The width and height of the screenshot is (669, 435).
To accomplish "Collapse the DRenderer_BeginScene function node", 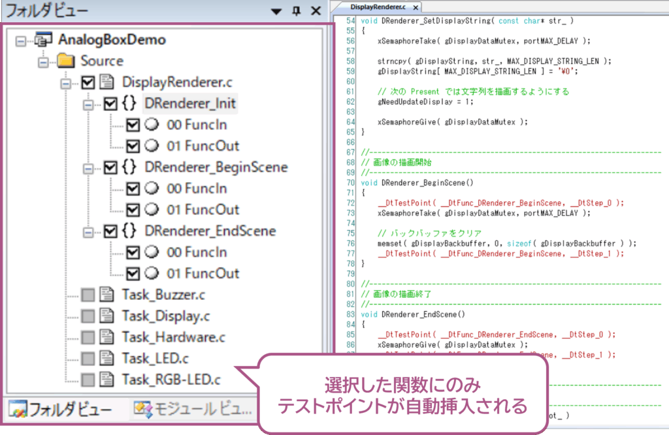I will point(88,168).
